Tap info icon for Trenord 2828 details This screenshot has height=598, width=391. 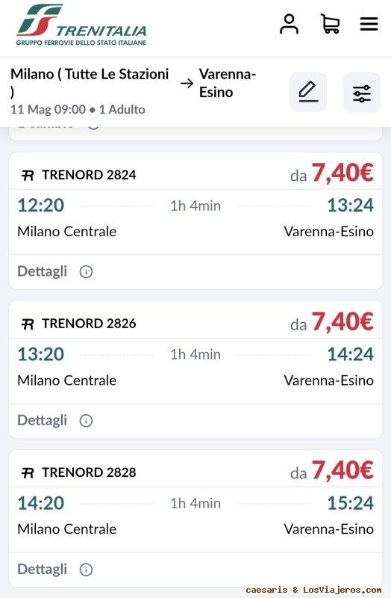pyautogui.click(x=86, y=570)
